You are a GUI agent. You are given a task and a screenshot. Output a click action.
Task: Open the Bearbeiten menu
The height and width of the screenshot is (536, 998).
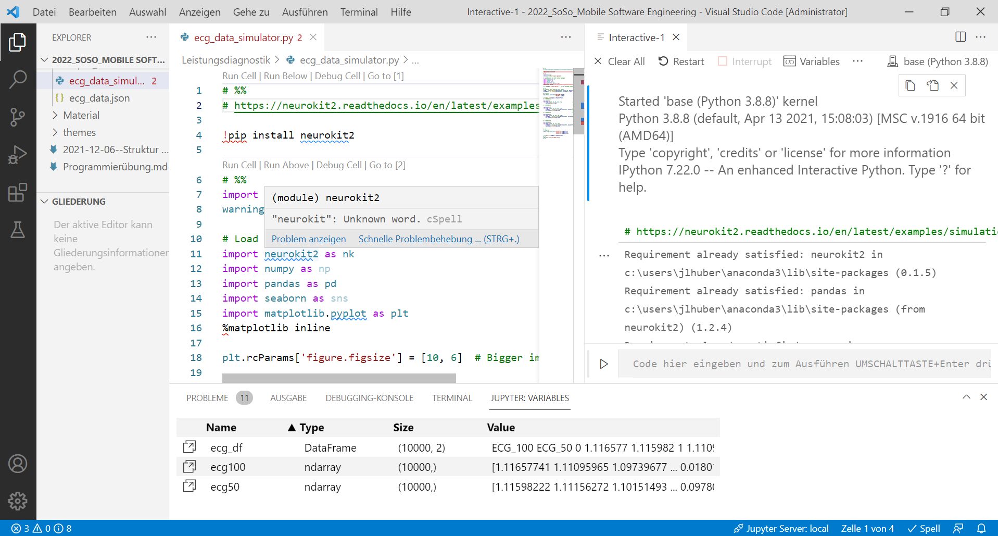[x=93, y=12]
